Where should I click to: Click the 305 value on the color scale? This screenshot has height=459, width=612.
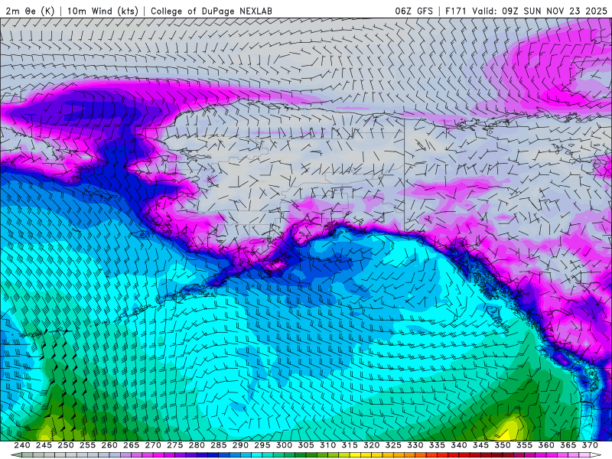(x=306, y=445)
